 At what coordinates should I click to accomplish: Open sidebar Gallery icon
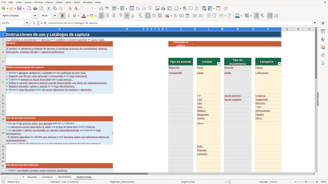tap(323, 47)
